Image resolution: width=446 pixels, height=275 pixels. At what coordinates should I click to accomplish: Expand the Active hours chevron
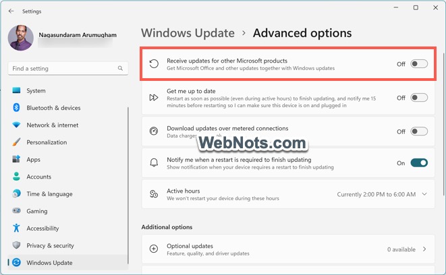coord(424,194)
